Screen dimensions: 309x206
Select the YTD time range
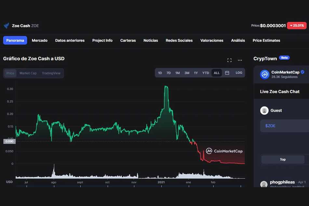click(206, 73)
